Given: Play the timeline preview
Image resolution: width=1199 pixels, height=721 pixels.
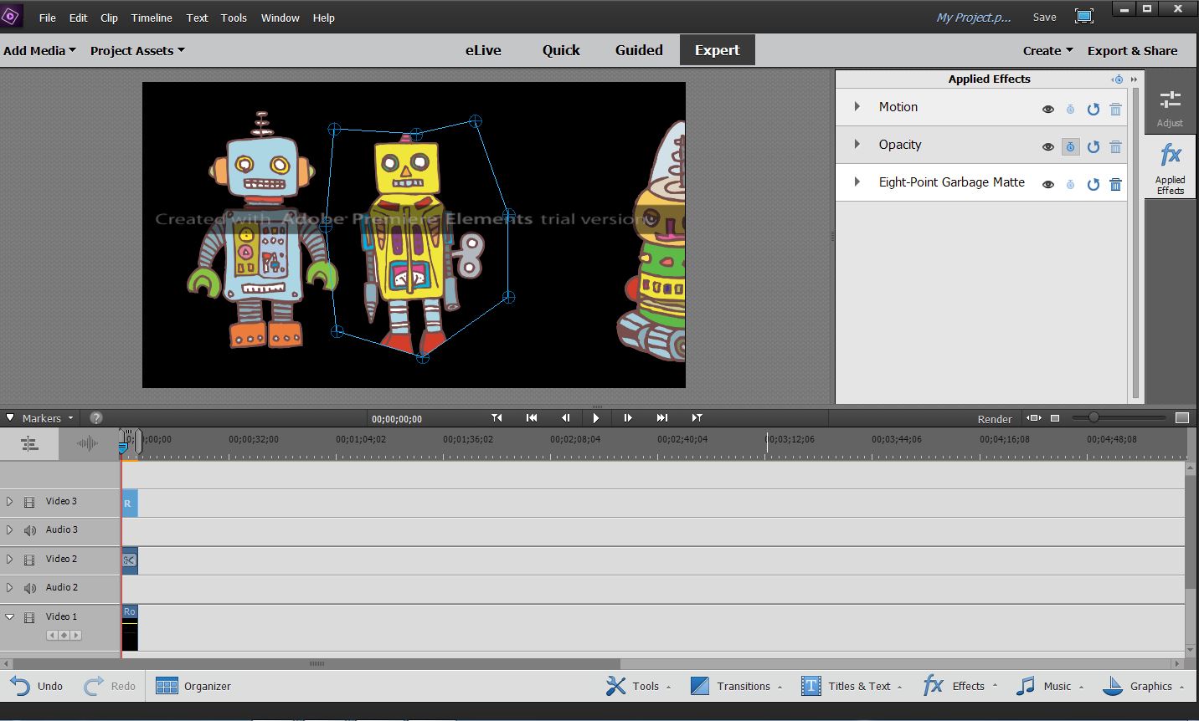Looking at the screenshot, I should pyautogui.click(x=596, y=418).
